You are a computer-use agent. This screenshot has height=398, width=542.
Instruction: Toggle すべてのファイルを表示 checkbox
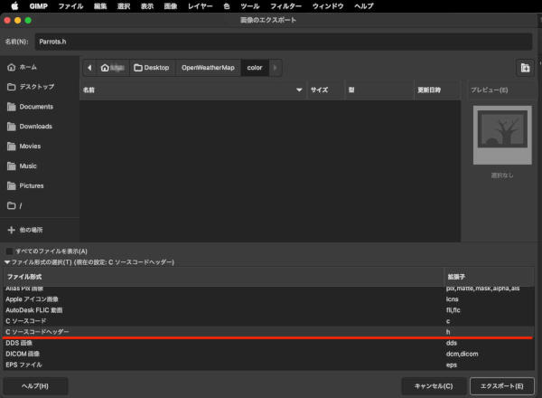pyautogui.click(x=10, y=251)
